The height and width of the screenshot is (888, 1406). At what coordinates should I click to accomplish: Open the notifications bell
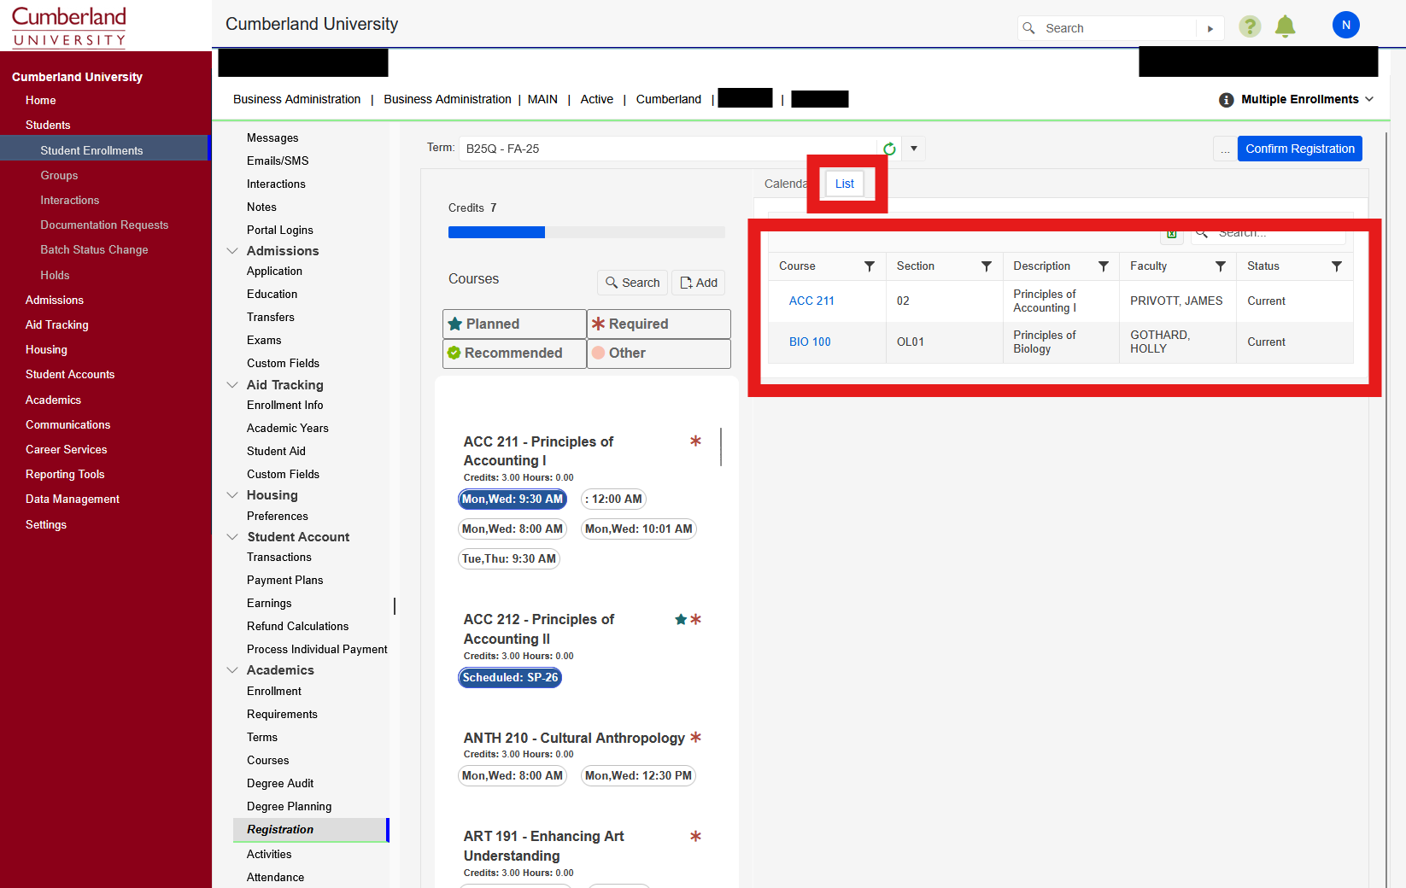pos(1285,26)
